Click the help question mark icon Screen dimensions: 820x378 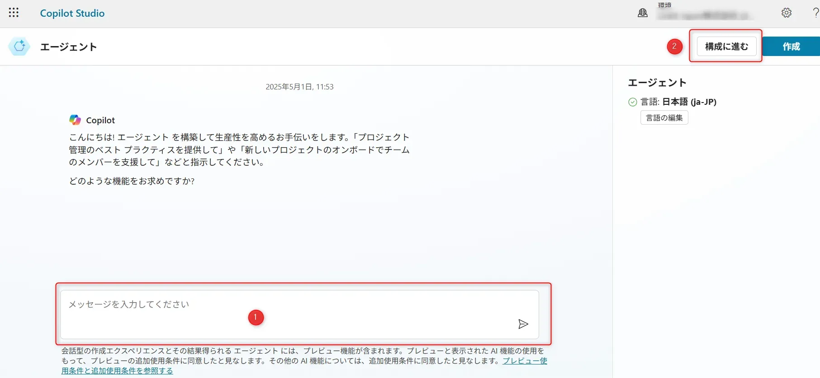815,13
